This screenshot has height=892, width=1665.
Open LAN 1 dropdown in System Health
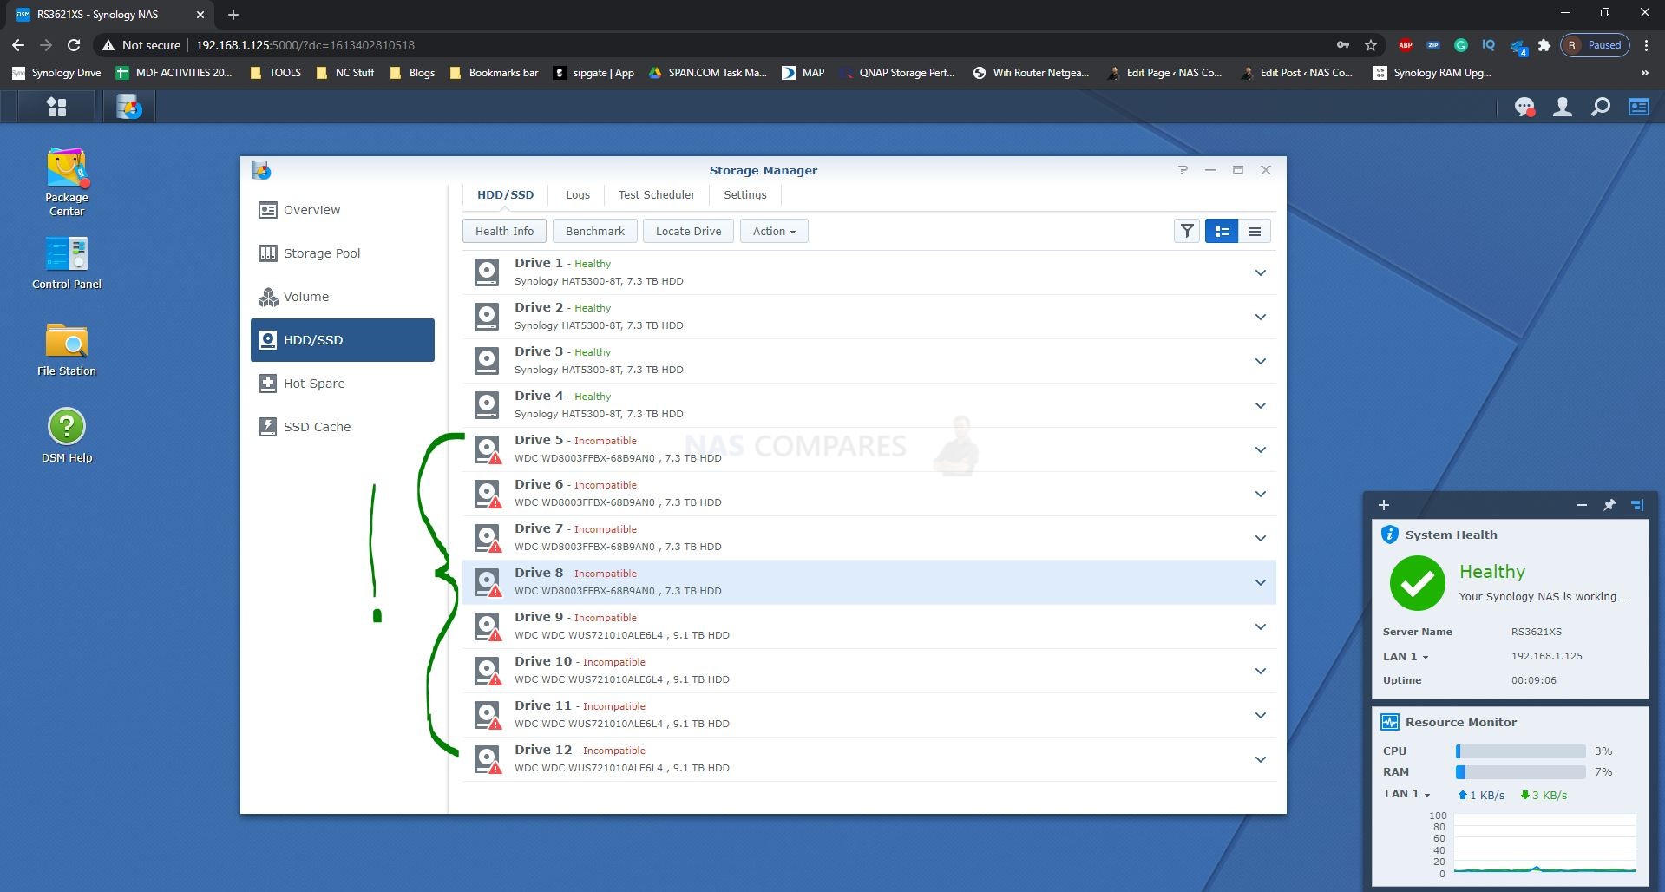[1405, 656]
